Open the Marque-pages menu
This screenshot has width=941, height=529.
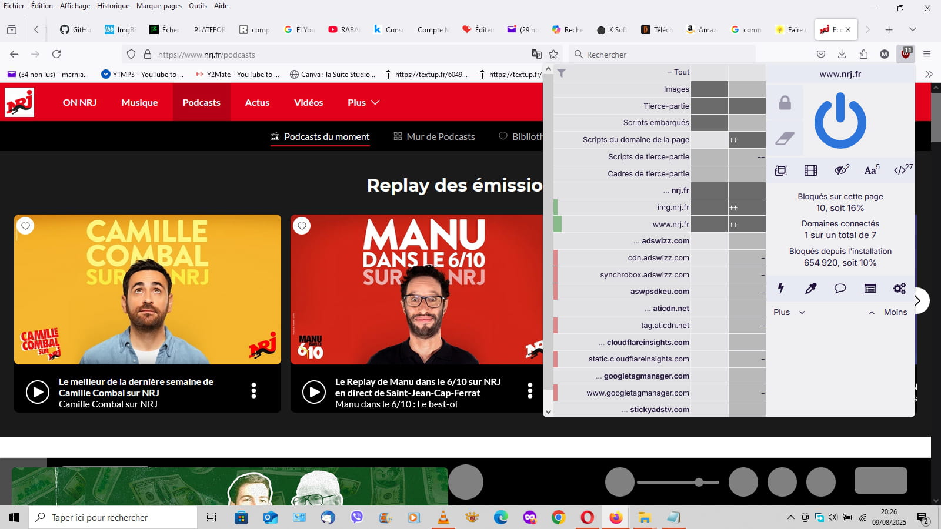pos(159,6)
